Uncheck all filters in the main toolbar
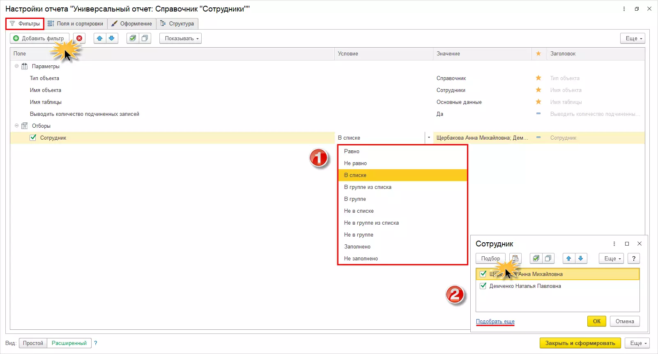 coord(145,38)
